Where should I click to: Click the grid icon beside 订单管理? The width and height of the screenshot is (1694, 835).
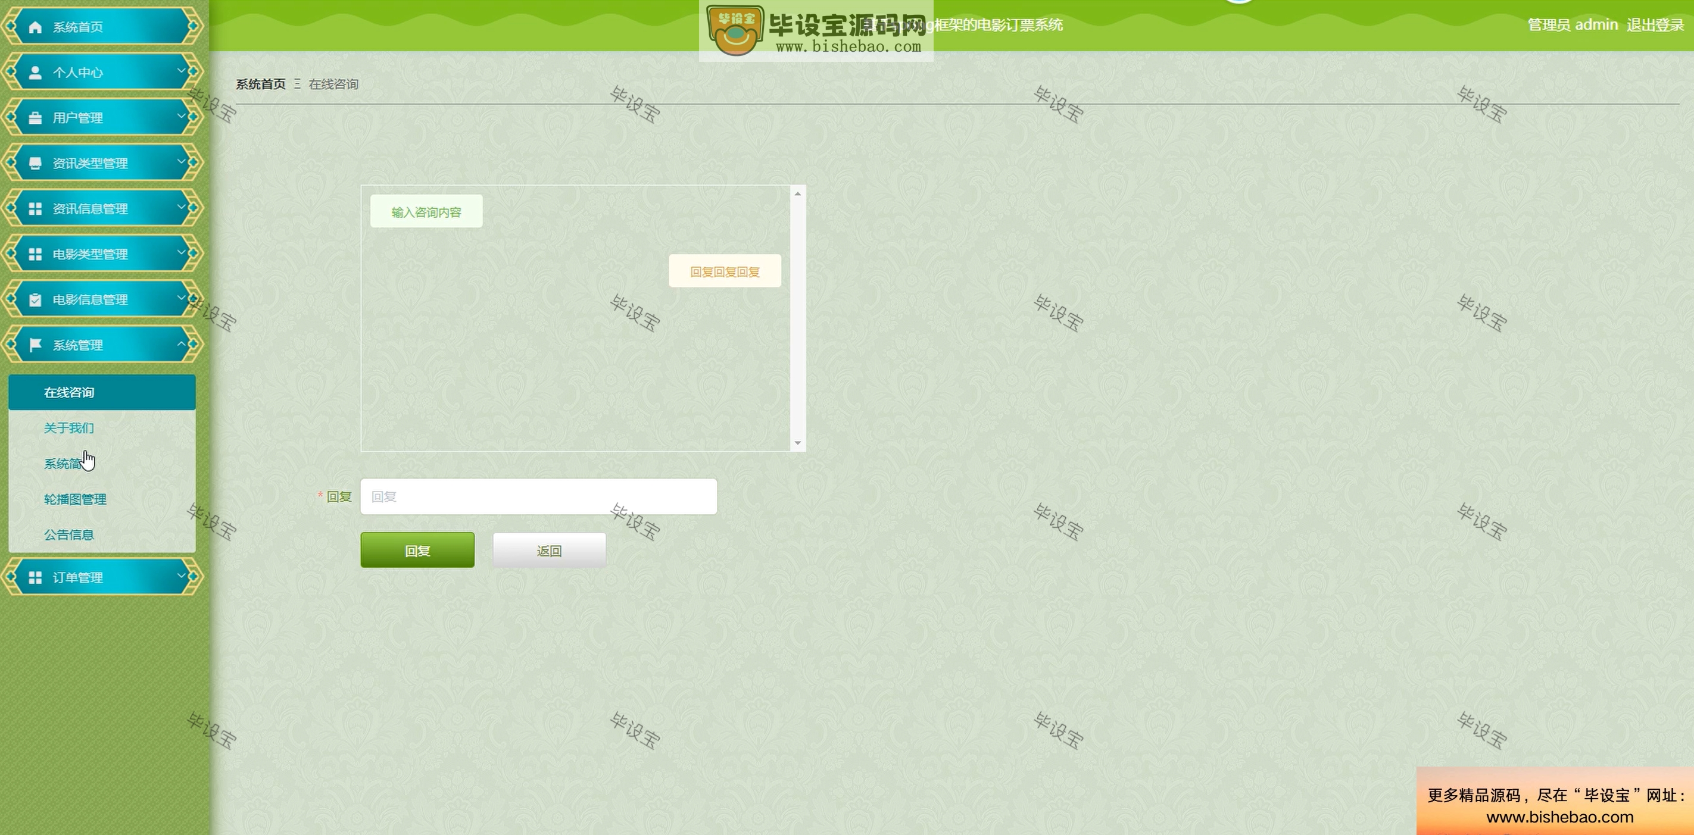coord(36,577)
